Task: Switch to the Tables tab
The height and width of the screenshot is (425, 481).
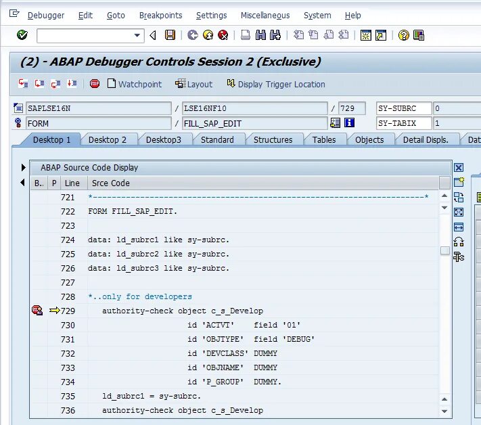Action: click(324, 139)
